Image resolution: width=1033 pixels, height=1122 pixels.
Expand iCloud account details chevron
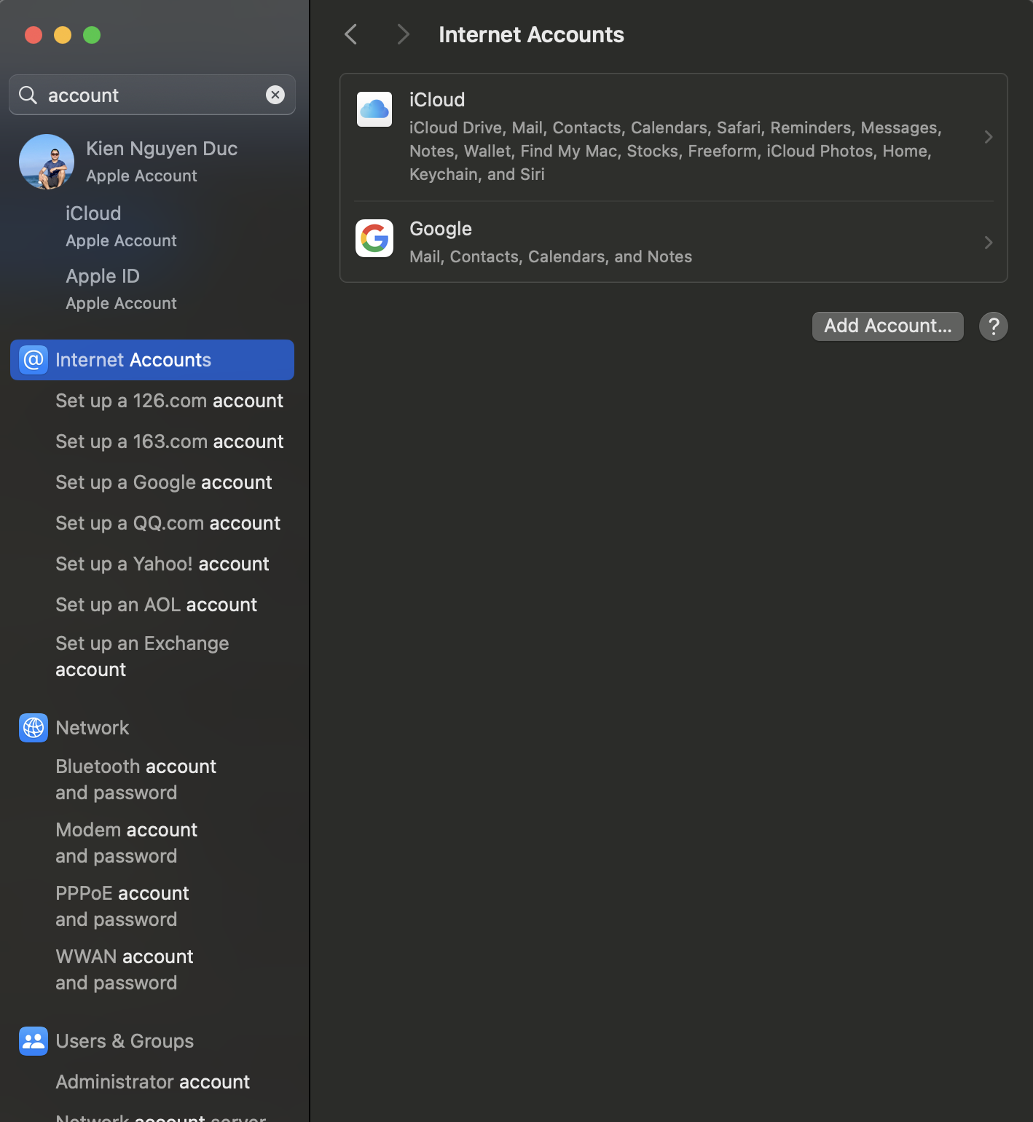[988, 137]
